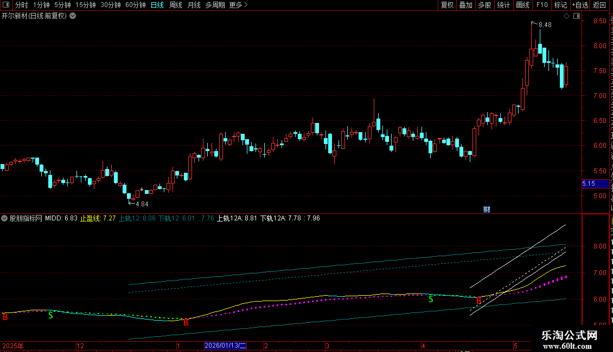Click the 下轨12A: 7.78 indicator value
Image resolution: width=613 pixels, height=352 pixels.
coord(280,218)
